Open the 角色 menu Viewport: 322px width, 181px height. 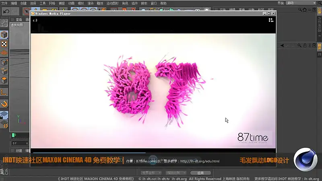tap(125, 3)
